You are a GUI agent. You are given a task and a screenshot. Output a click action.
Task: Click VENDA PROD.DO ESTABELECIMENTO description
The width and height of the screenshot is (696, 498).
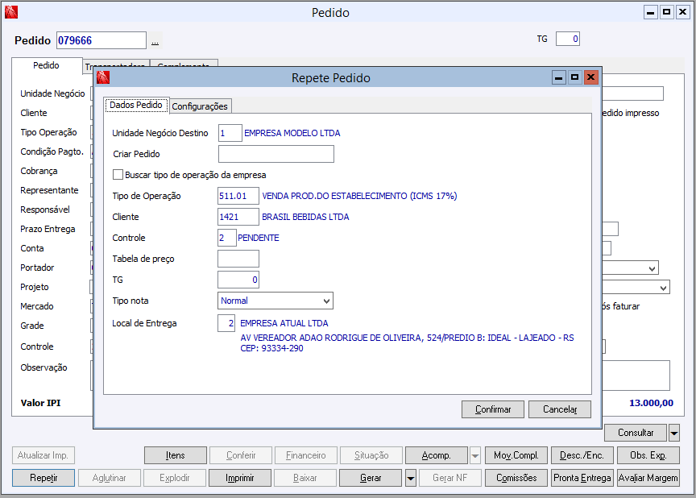(359, 196)
